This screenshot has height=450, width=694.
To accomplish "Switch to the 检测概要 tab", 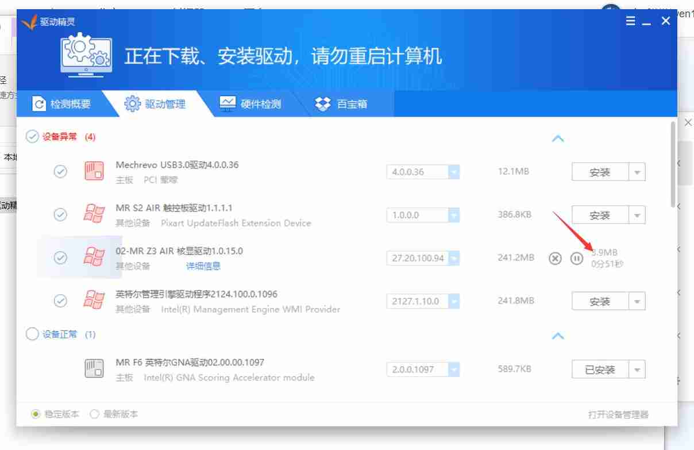I will (x=62, y=104).
